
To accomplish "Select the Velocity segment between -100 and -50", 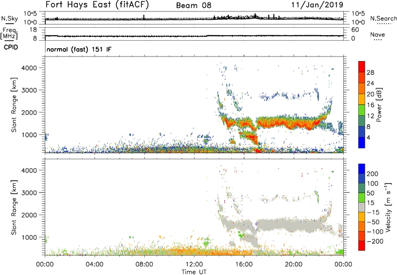I will pos(362,227).
